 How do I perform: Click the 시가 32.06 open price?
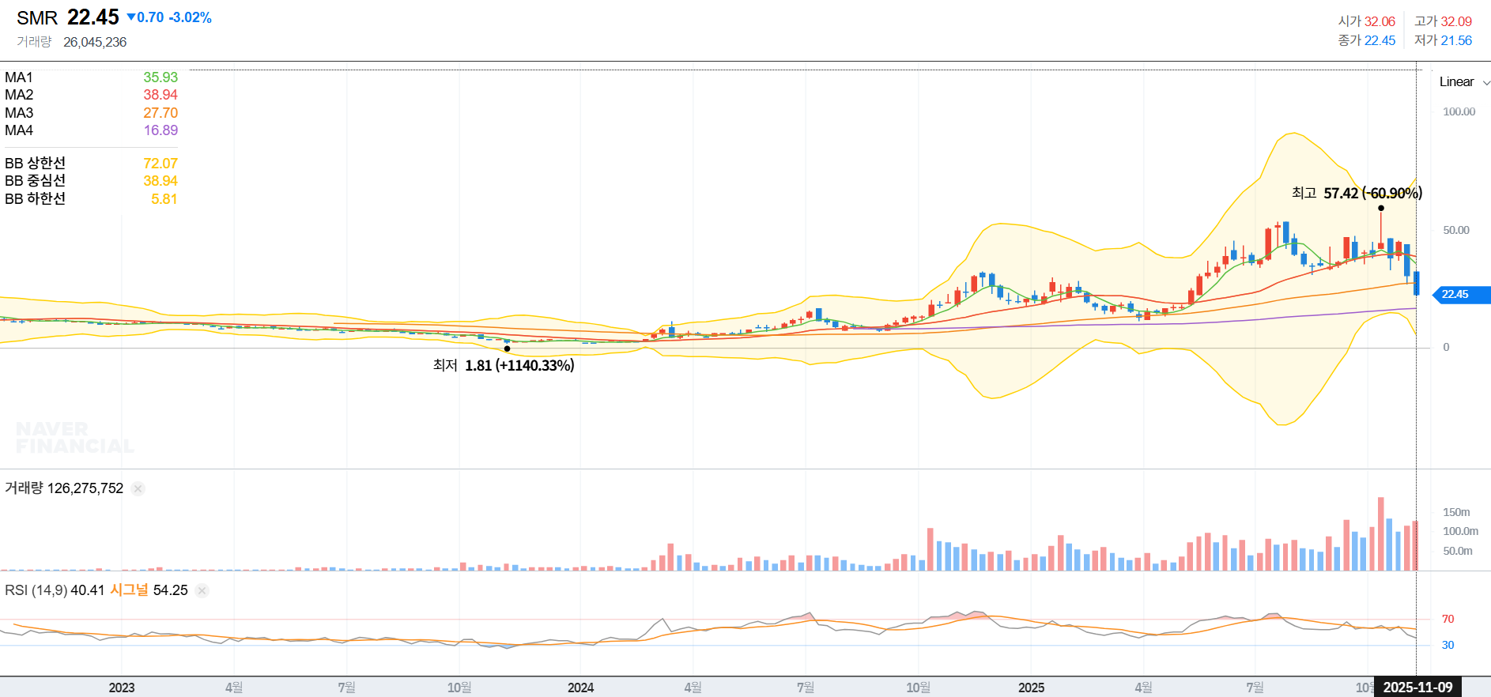[x=1366, y=21]
